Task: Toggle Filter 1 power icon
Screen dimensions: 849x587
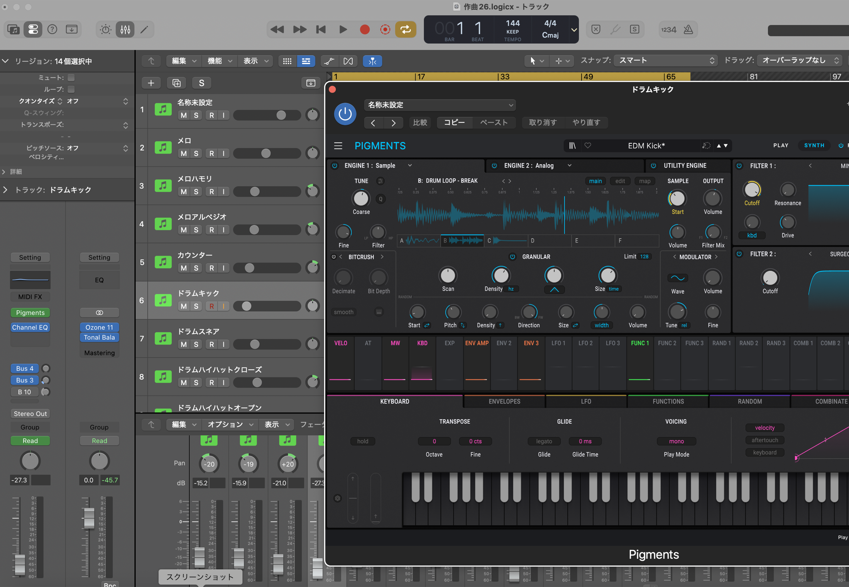Action: (x=739, y=166)
